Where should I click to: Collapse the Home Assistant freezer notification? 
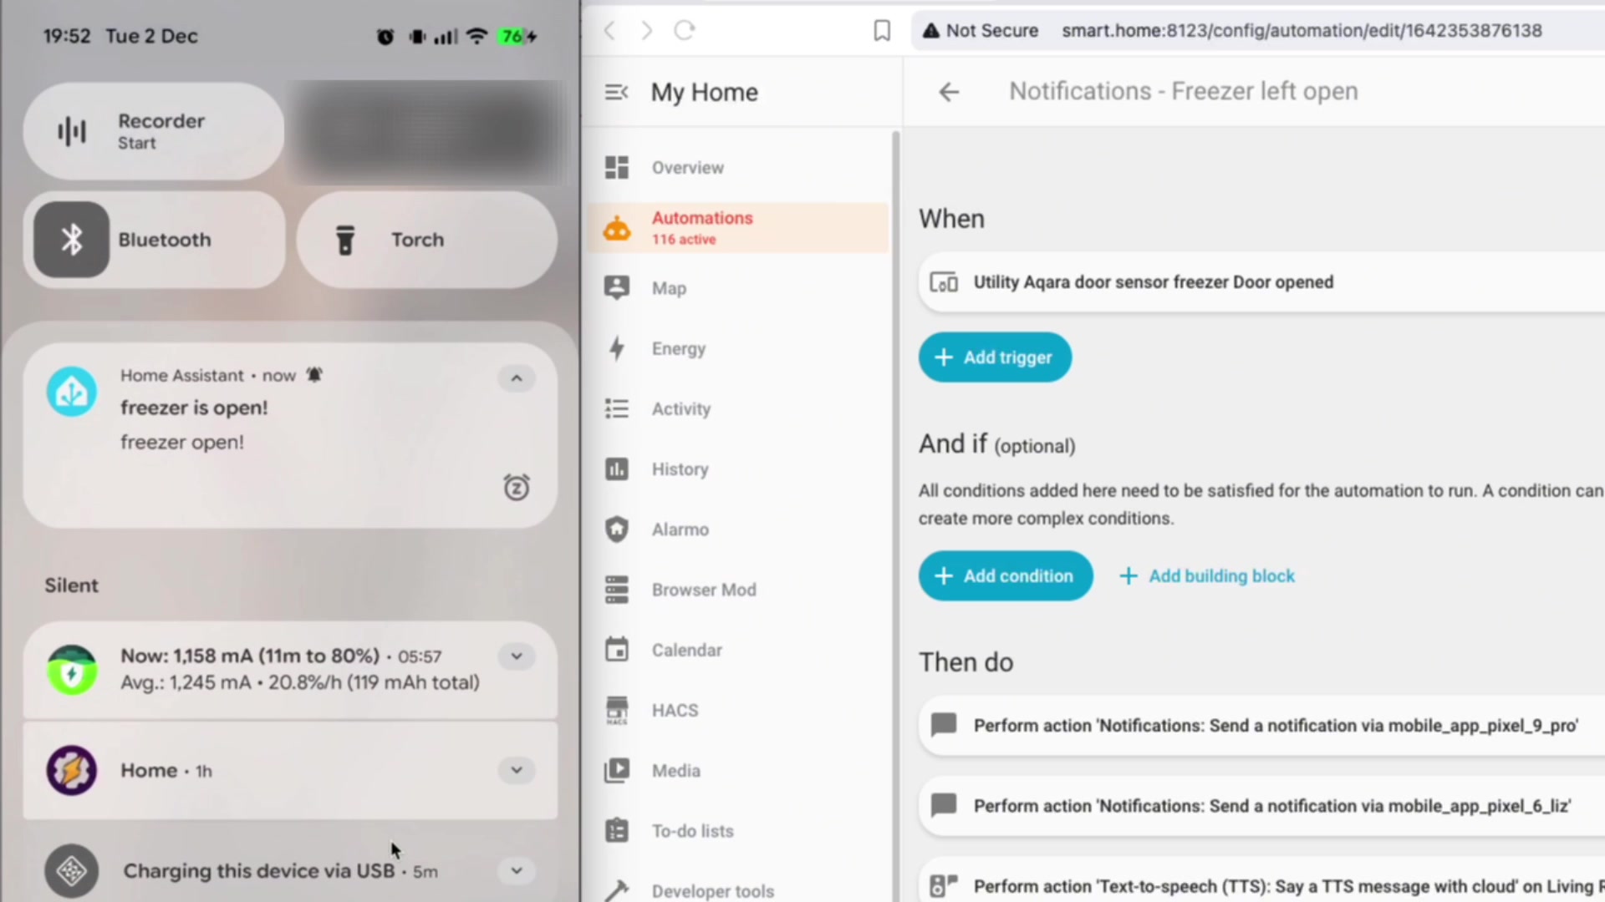[516, 378]
